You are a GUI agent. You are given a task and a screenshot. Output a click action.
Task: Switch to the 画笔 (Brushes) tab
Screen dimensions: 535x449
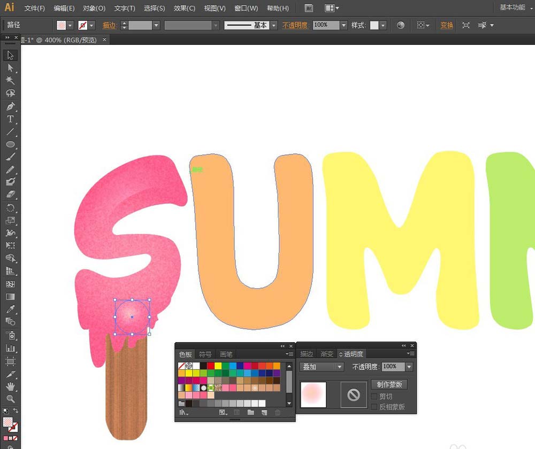[226, 354]
